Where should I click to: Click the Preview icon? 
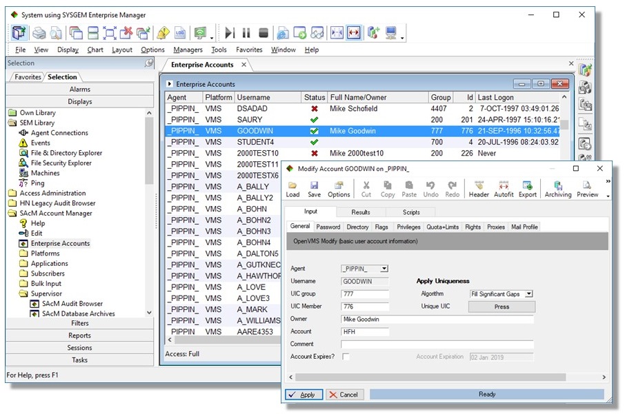pos(586,189)
